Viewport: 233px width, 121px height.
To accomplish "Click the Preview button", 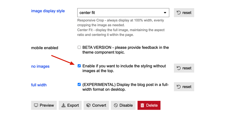I will pos(44,105).
